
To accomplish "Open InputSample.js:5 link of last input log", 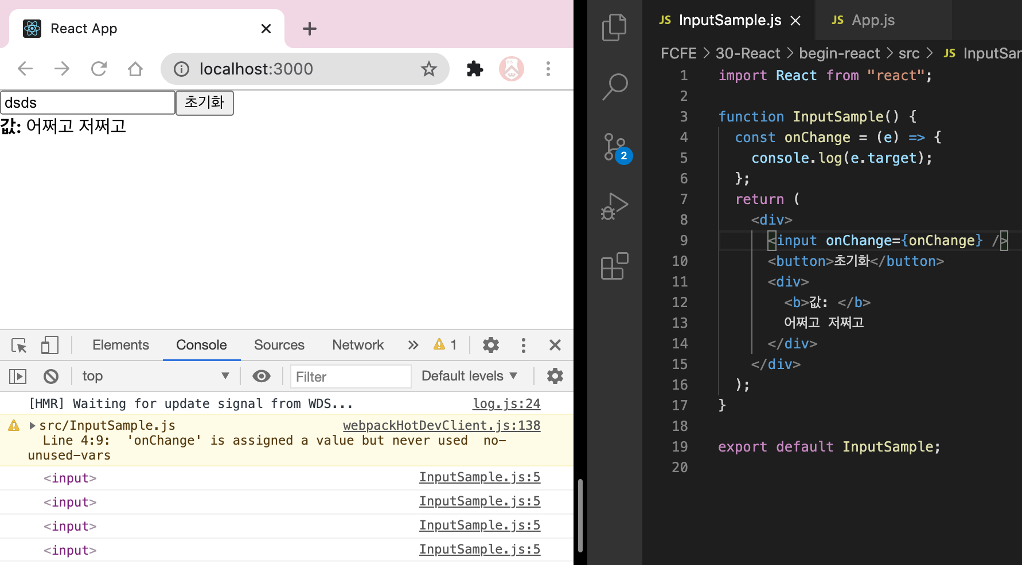I will pyautogui.click(x=479, y=549).
